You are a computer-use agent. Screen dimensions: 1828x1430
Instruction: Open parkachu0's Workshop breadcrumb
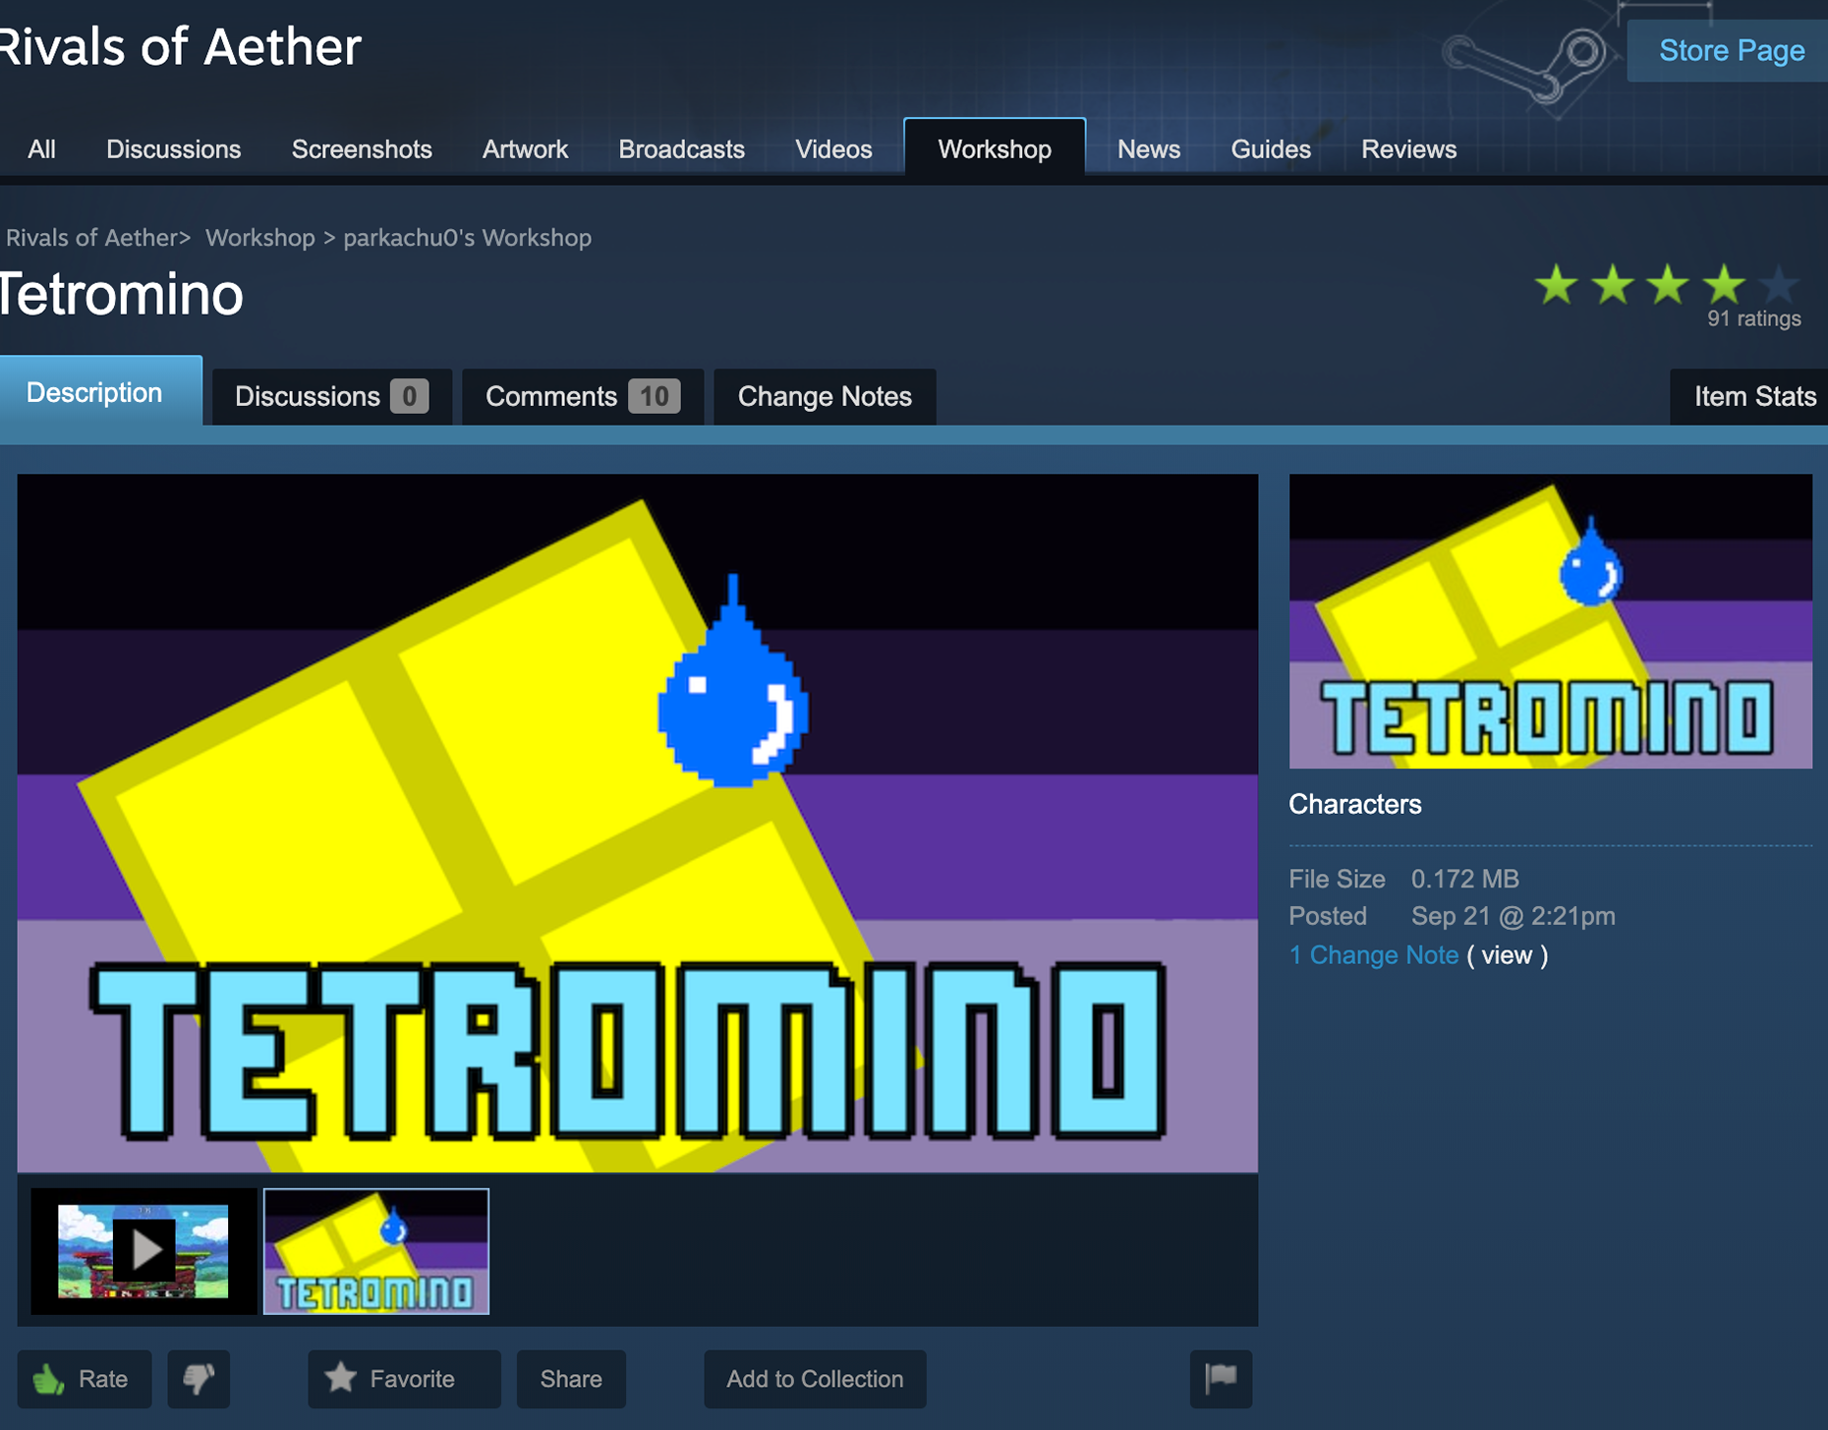click(x=467, y=238)
